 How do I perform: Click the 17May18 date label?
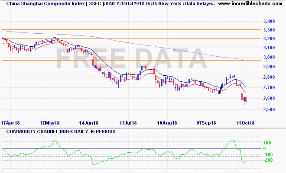coord(49,123)
